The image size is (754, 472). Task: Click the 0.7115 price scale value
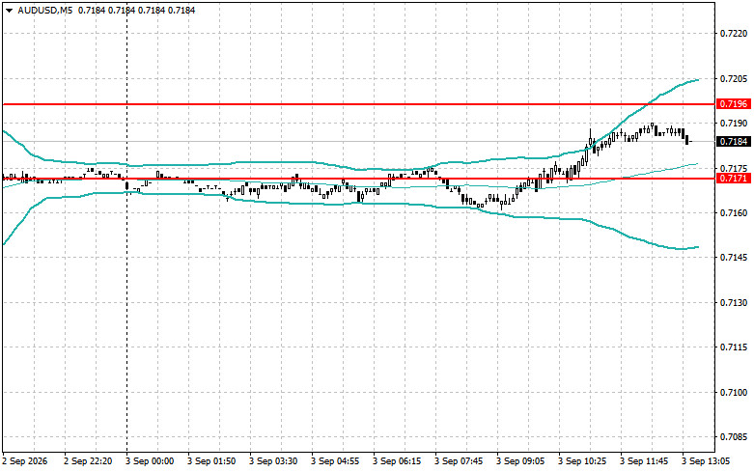(734, 347)
